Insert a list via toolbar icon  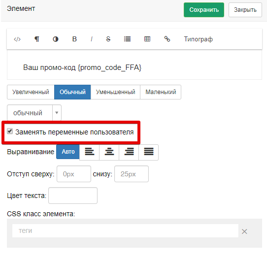point(127,39)
